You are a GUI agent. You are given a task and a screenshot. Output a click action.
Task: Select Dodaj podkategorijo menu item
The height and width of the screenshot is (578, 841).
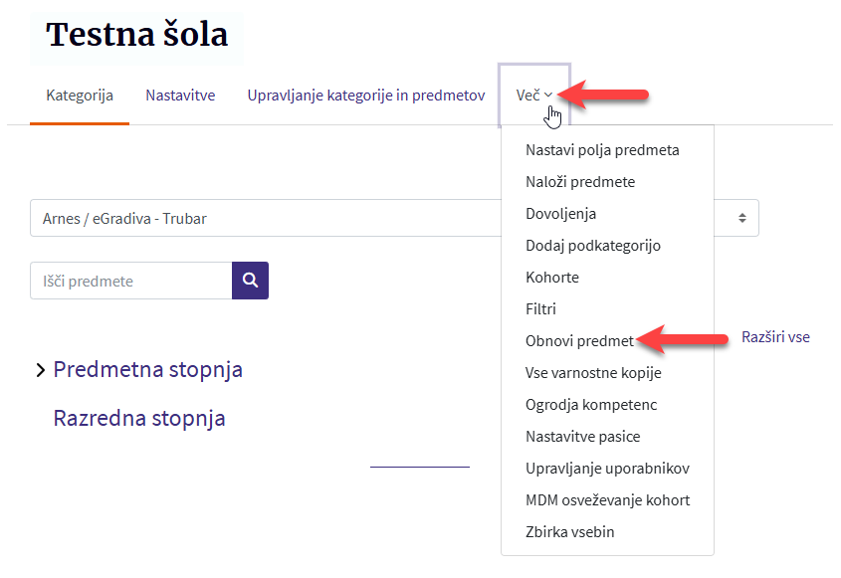coord(593,246)
